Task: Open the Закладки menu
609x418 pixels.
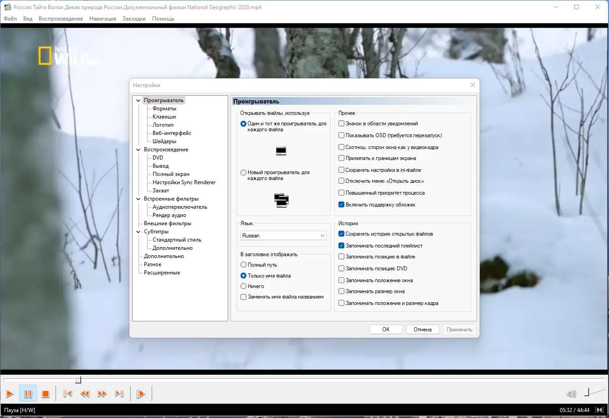Action: click(x=134, y=19)
